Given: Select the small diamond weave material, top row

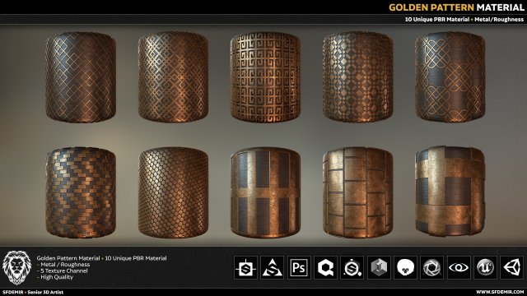Looking at the screenshot, I should 173,76.
